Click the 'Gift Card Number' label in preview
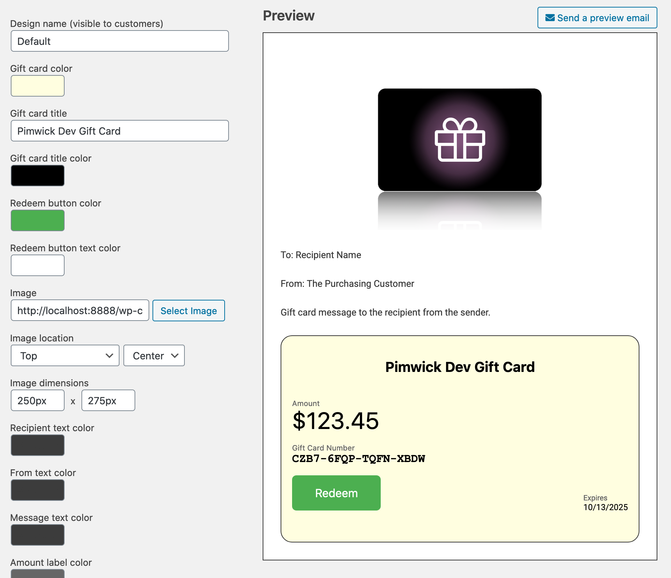This screenshot has height=578, width=671. [323, 448]
